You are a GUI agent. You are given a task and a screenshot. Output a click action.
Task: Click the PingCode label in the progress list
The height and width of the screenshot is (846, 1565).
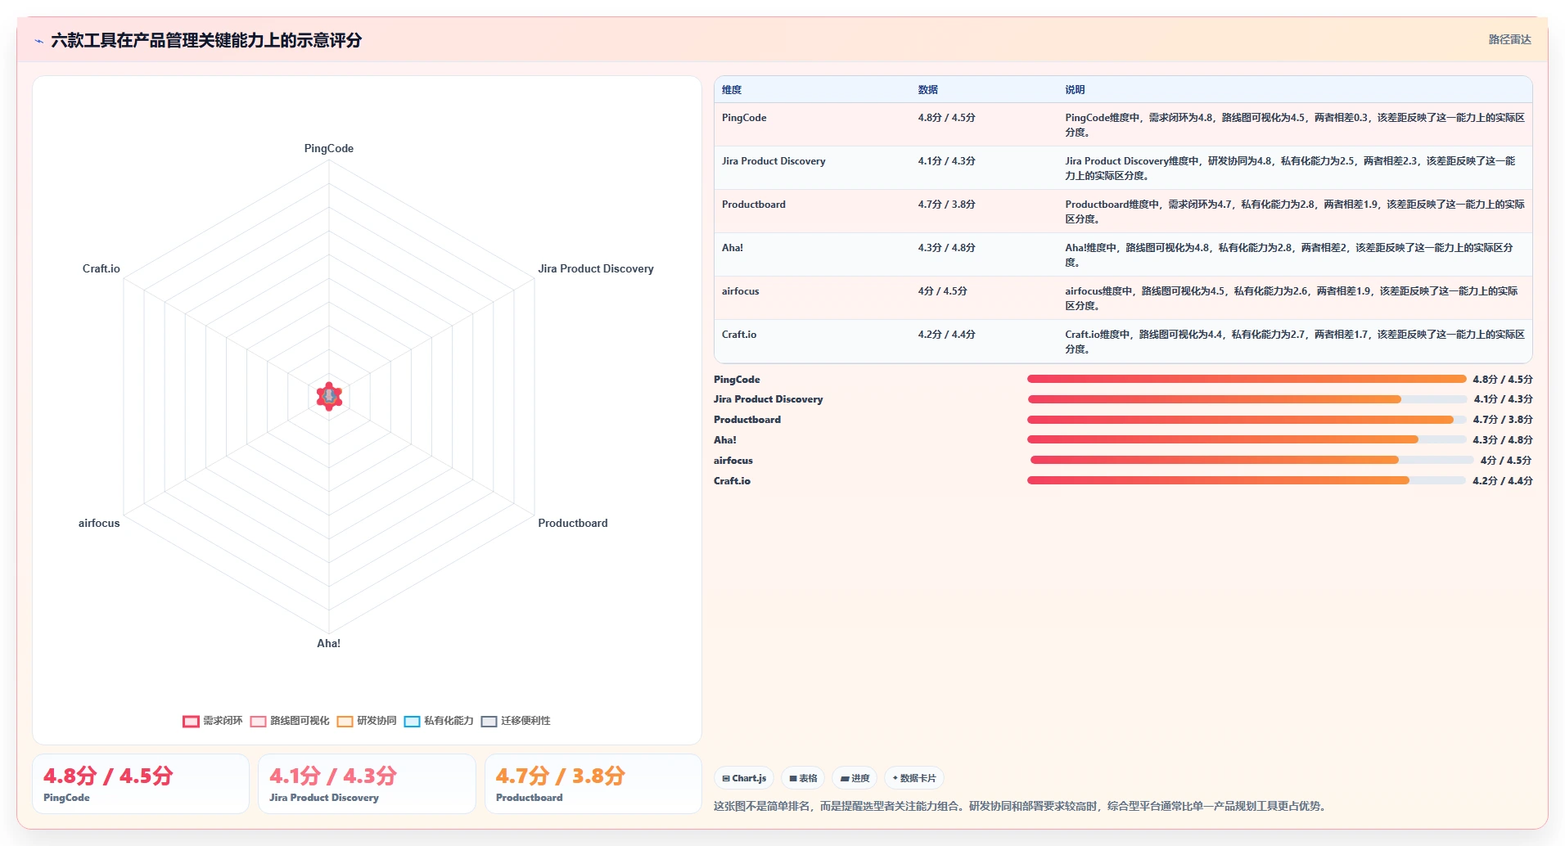[737, 380]
